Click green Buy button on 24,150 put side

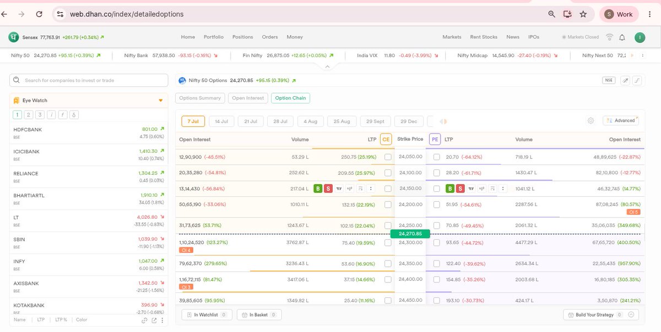[449, 189]
